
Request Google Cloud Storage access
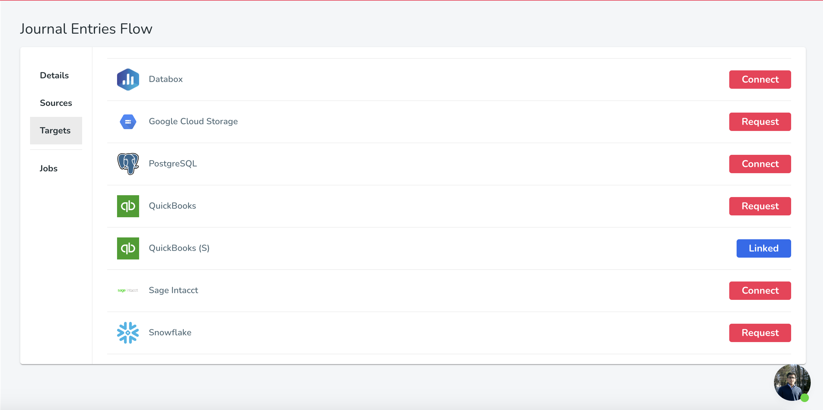(x=760, y=121)
